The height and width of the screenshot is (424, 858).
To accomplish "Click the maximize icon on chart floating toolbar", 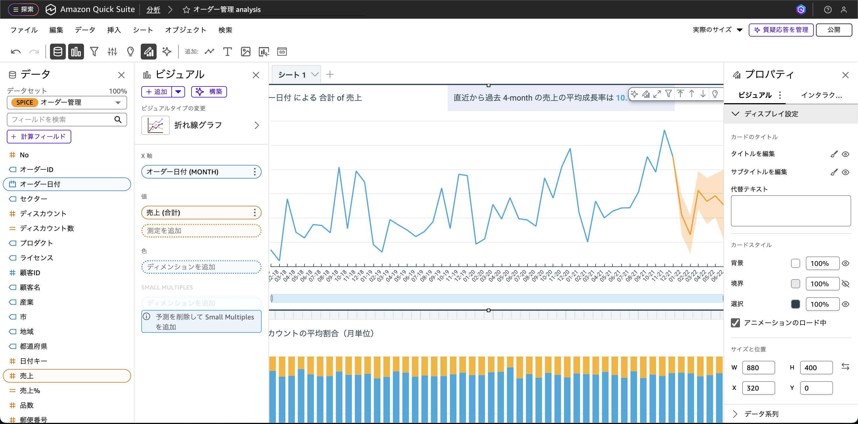I will (x=657, y=94).
